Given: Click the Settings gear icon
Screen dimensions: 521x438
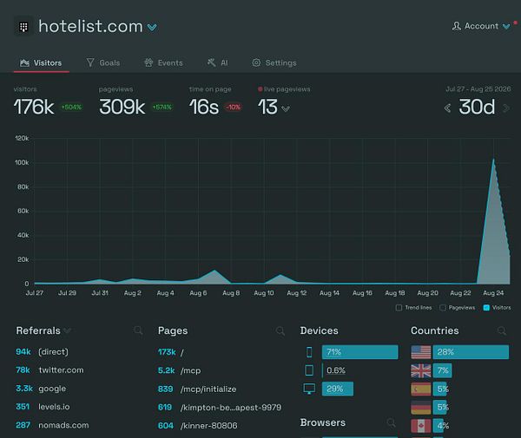Looking at the screenshot, I should click(x=256, y=62).
